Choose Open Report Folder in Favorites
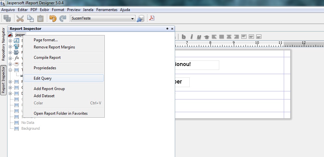Viewport: 324px width, 157px height. [64, 113]
